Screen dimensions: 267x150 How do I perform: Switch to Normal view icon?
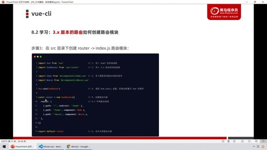click(x=242, y=141)
